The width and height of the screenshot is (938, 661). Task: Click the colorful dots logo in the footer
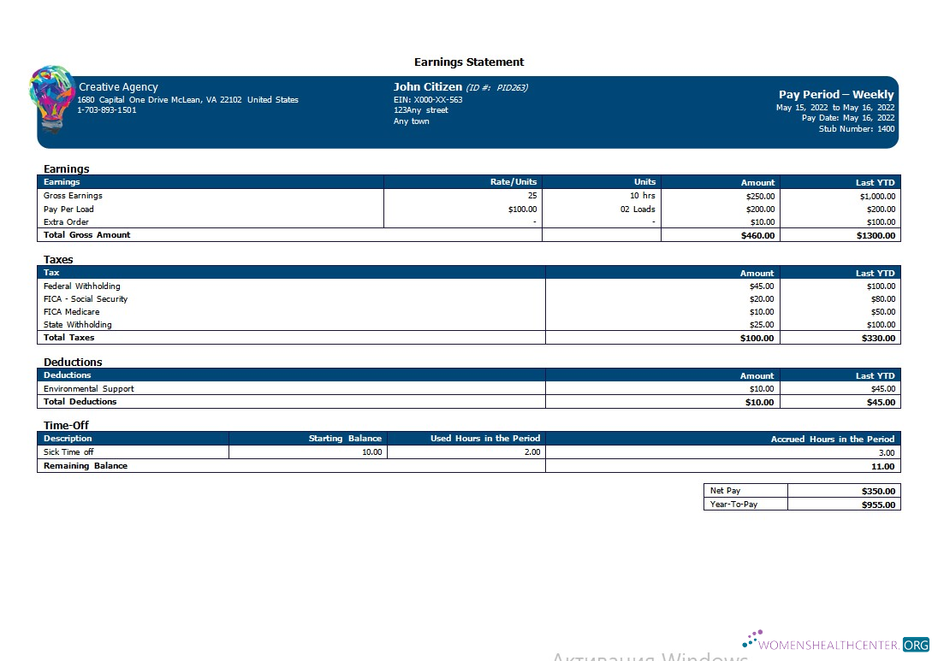pyautogui.click(x=753, y=637)
